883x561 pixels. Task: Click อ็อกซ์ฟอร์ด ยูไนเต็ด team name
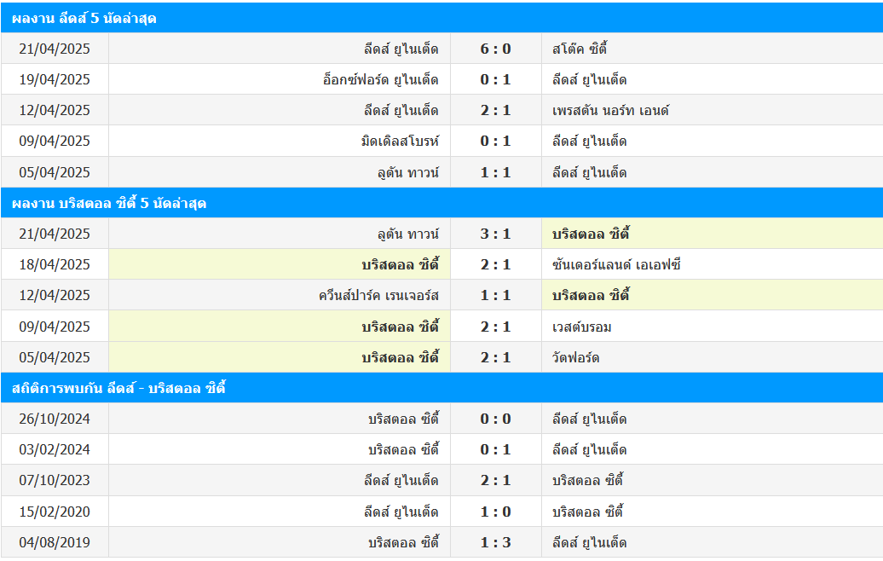tap(381, 79)
